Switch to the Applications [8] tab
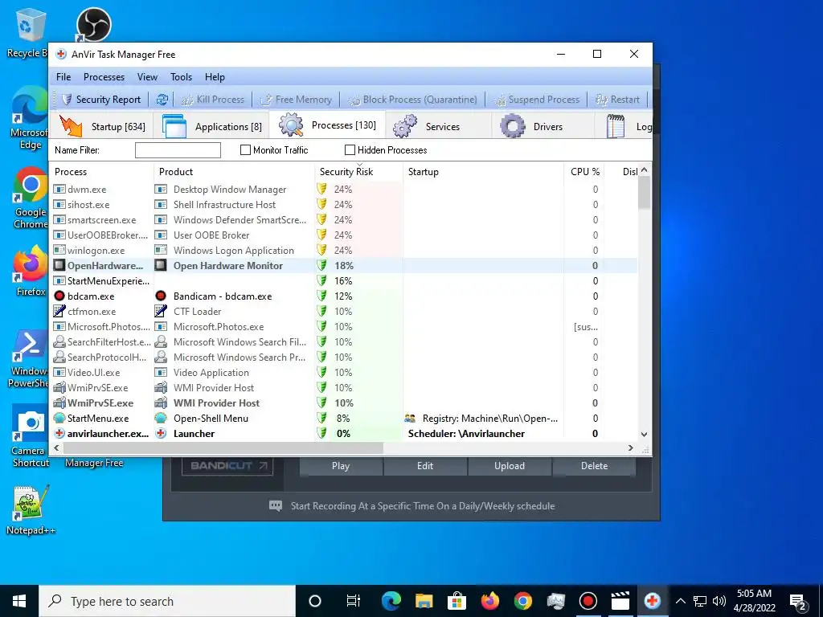Image resolution: width=823 pixels, height=617 pixels. [x=211, y=126]
